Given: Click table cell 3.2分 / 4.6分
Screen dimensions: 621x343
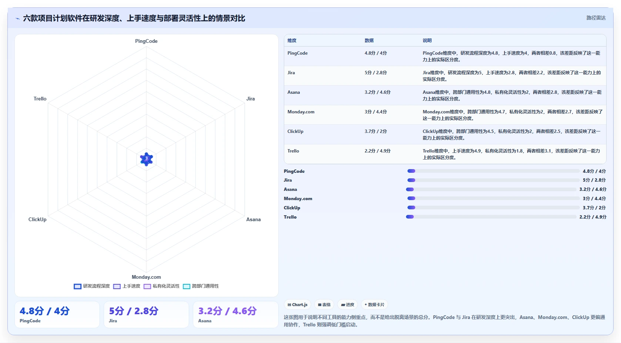Looking at the screenshot, I should [x=377, y=92].
